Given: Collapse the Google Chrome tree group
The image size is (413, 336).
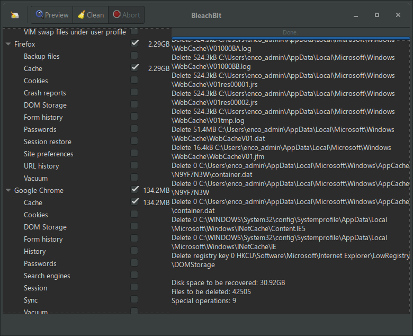Looking at the screenshot, I should (x=8, y=190).
